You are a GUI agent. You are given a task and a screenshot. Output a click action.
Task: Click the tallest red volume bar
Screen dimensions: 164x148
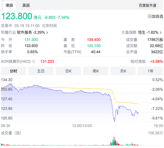(x=114, y=141)
